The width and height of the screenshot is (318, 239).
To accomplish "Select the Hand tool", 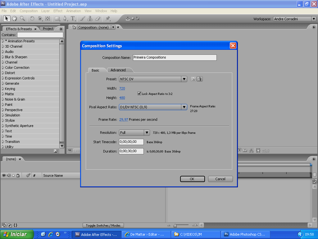I will 14,18.
